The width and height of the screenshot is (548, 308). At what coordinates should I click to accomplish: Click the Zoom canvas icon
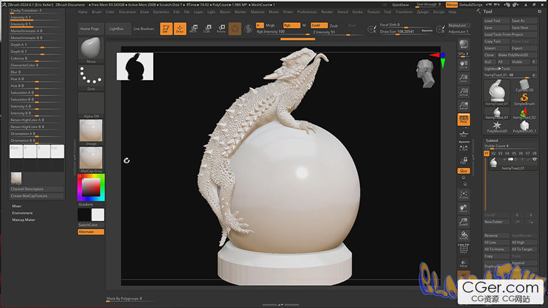point(463,78)
